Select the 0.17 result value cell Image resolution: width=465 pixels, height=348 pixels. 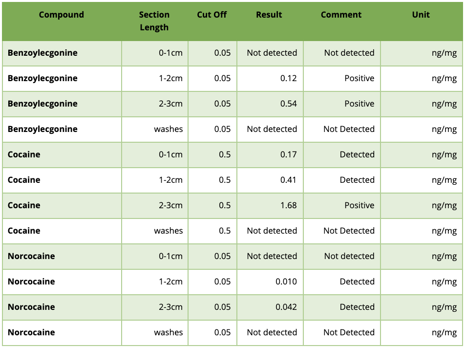(289, 154)
